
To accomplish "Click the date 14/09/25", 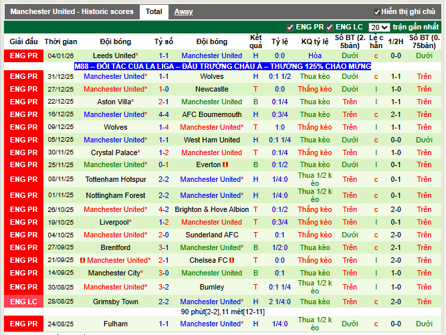I will coord(61,273).
